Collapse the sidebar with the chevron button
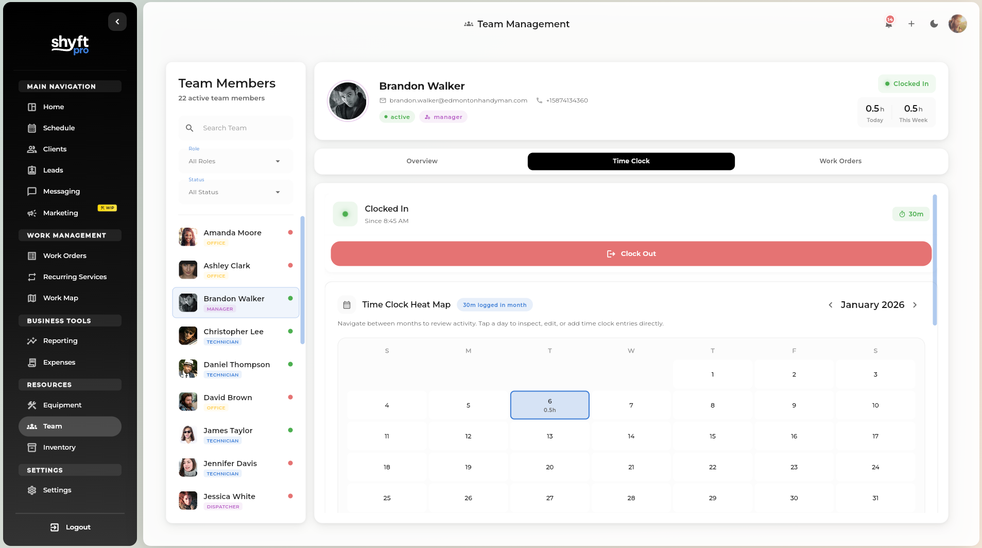The height and width of the screenshot is (548, 982). [x=117, y=21]
